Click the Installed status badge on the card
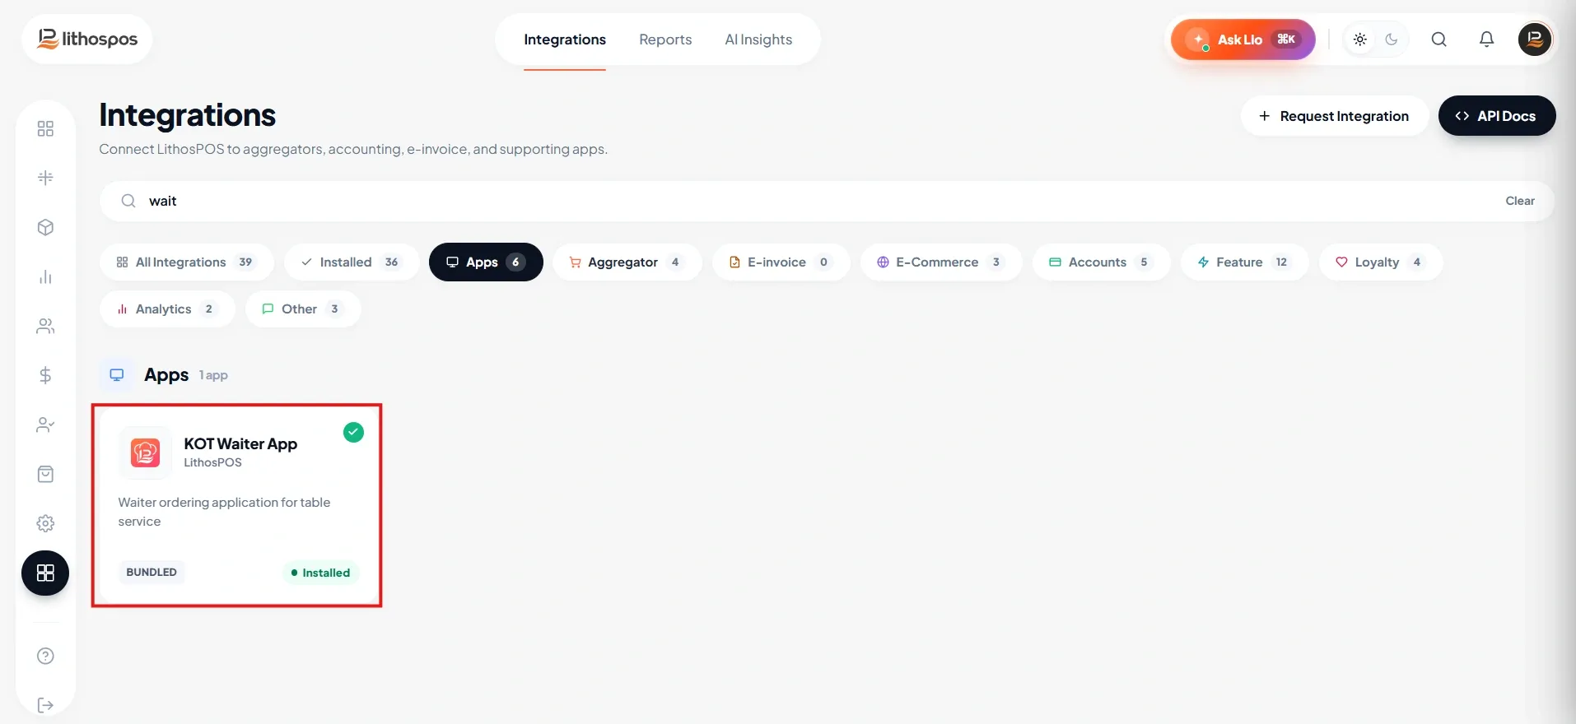This screenshot has height=724, width=1576. pyautogui.click(x=321, y=573)
